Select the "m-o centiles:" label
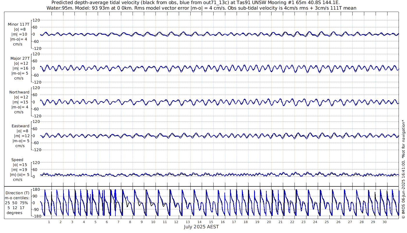Screen dimensions: 407x233 17,198
